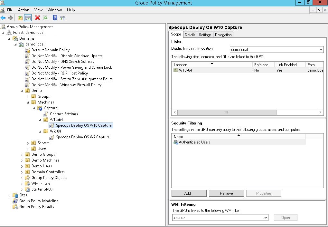Viewport: 328px width, 227px height.
Task: Open the Action menu
Action: pyautogui.click(x=23, y=10)
